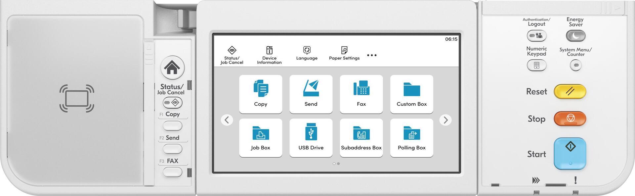Toggle the Energy Saver button

[575, 36]
